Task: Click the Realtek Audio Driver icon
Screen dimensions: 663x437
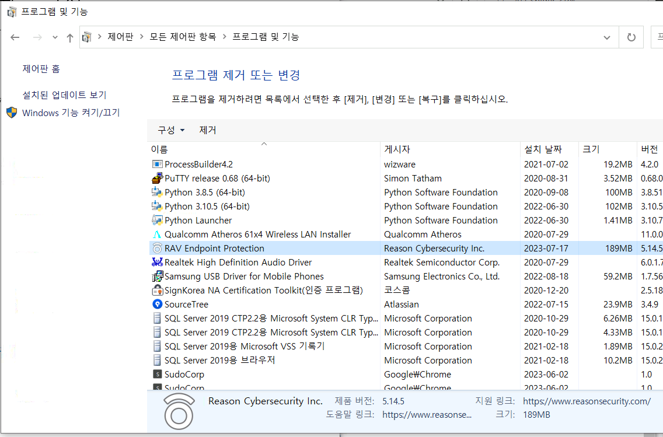Action: click(x=158, y=262)
